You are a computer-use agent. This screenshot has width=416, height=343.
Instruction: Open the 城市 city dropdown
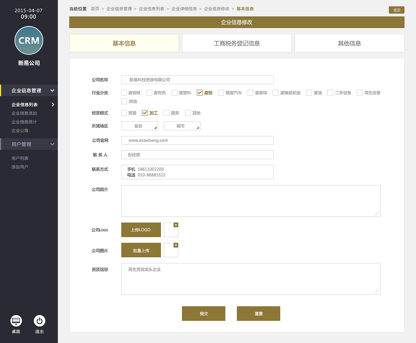pyautogui.click(x=182, y=126)
